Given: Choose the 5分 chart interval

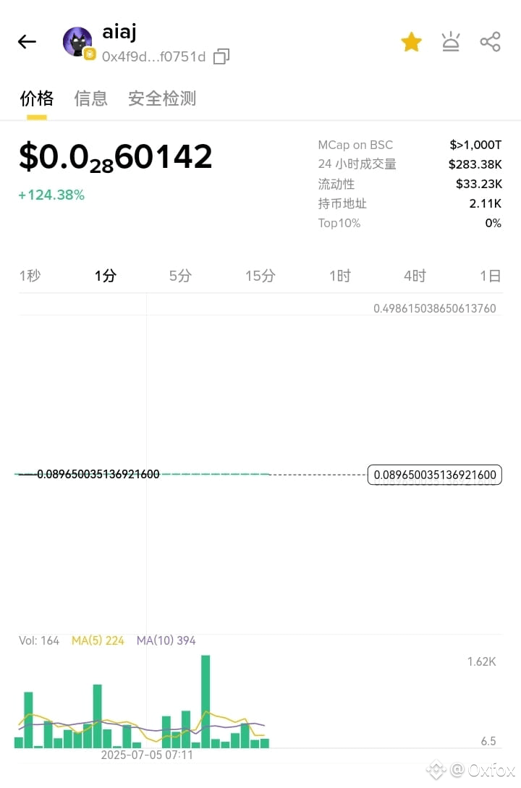Looking at the screenshot, I should 180,276.
